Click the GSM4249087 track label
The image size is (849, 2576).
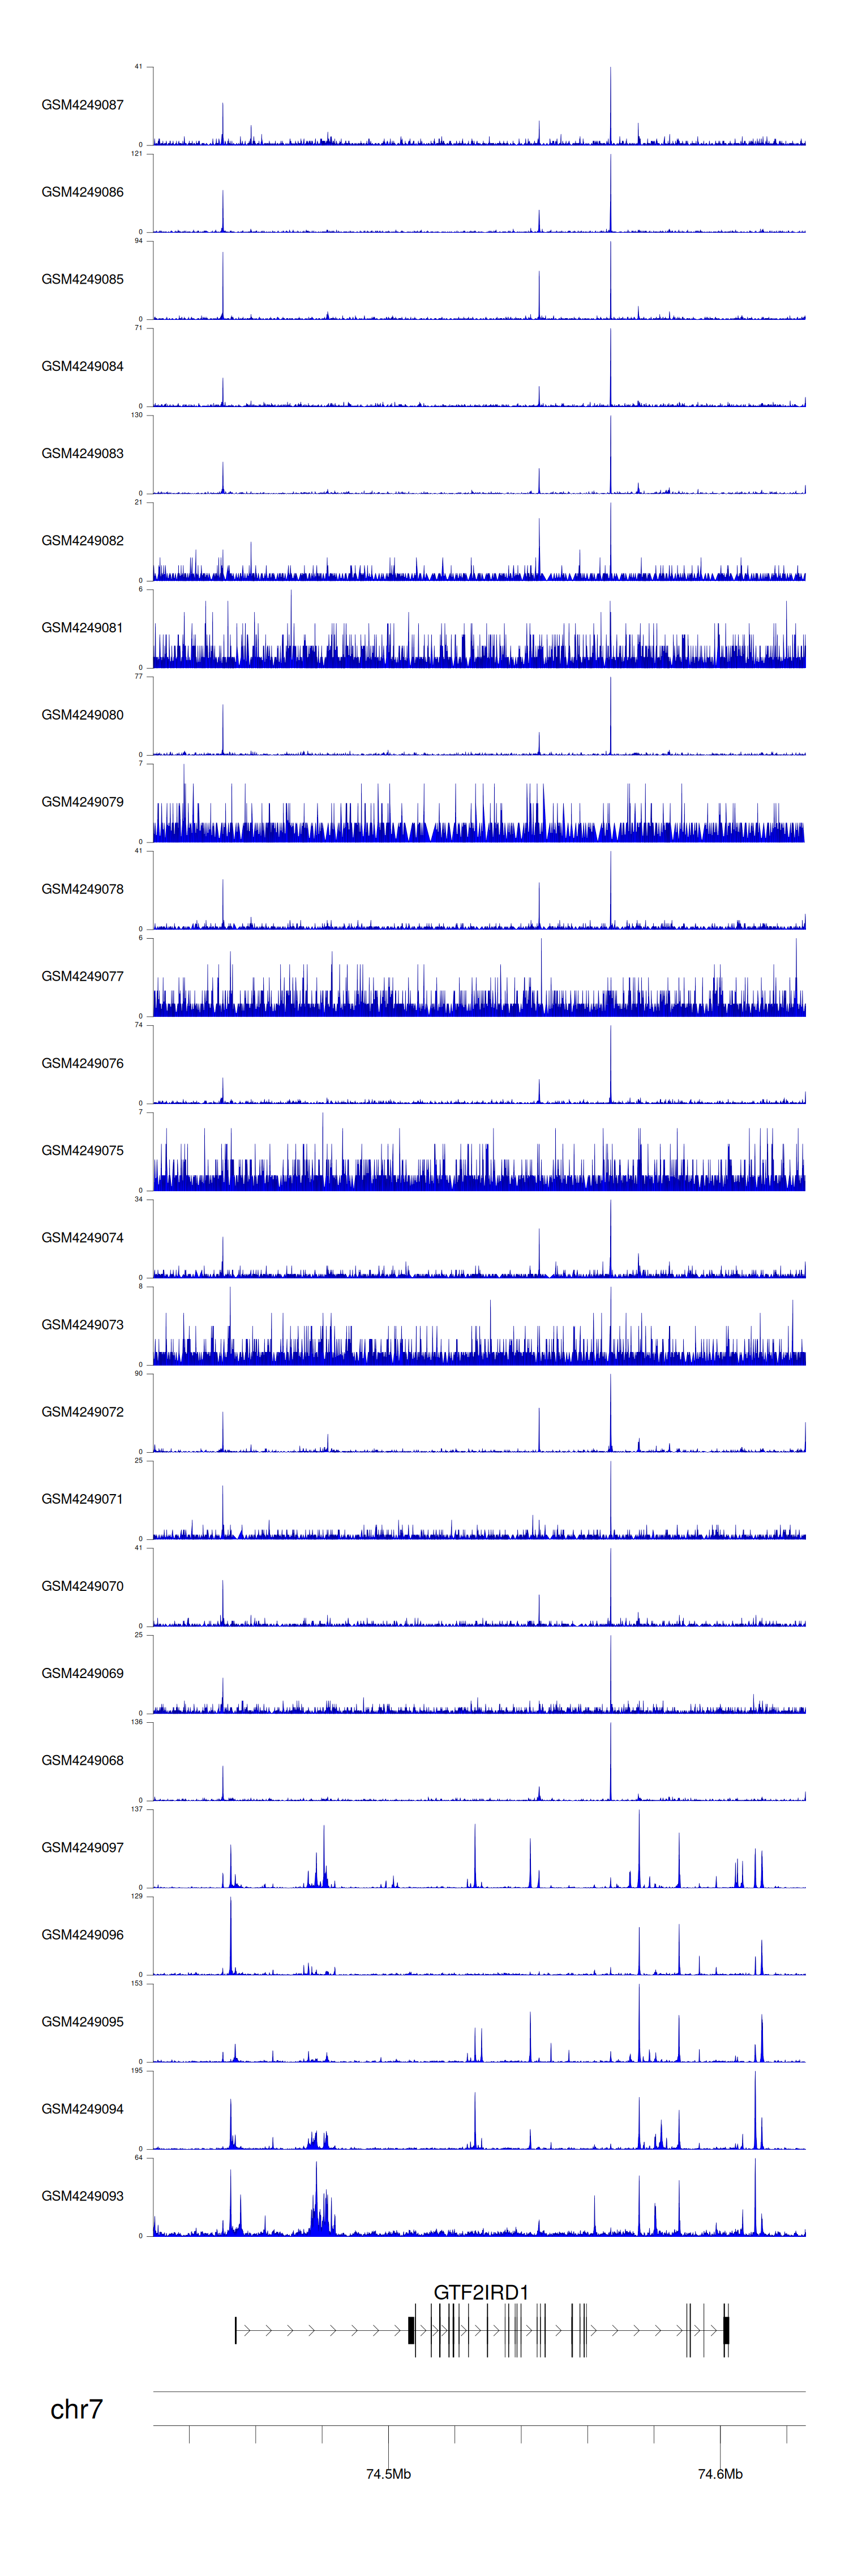point(82,105)
